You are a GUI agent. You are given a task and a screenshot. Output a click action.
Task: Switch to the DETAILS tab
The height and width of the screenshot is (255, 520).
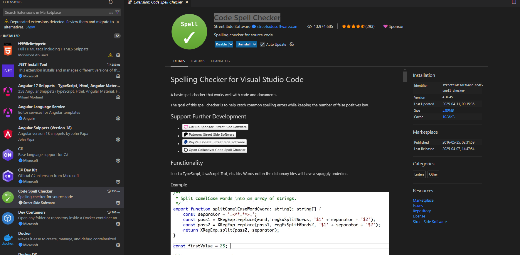click(x=179, y=61)
